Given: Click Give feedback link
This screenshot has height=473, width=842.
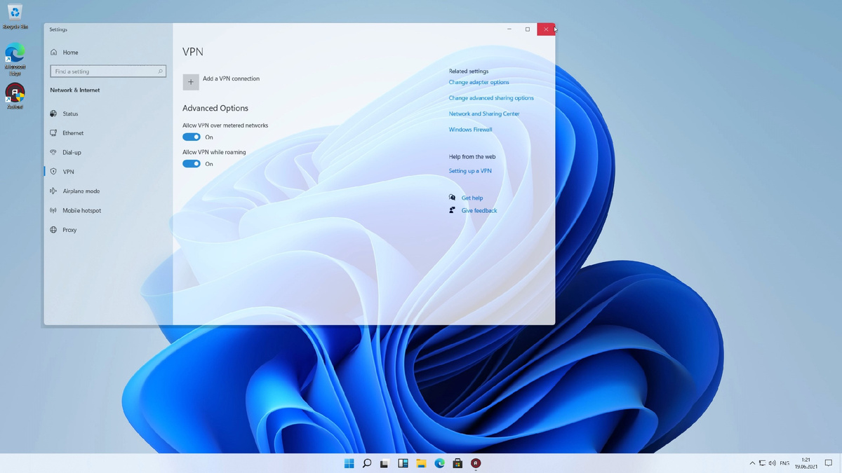Looking at the screenshot, I should click(479, 211).
